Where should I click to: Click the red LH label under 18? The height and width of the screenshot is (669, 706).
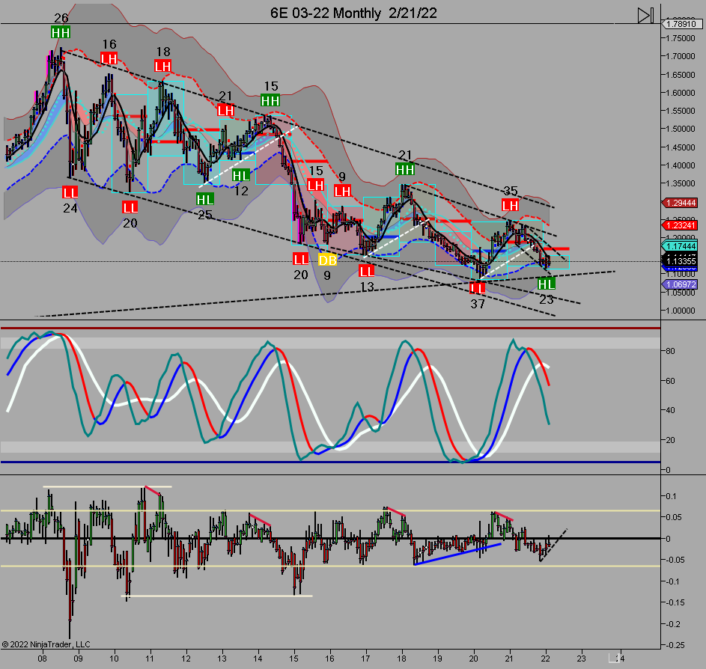163,66
